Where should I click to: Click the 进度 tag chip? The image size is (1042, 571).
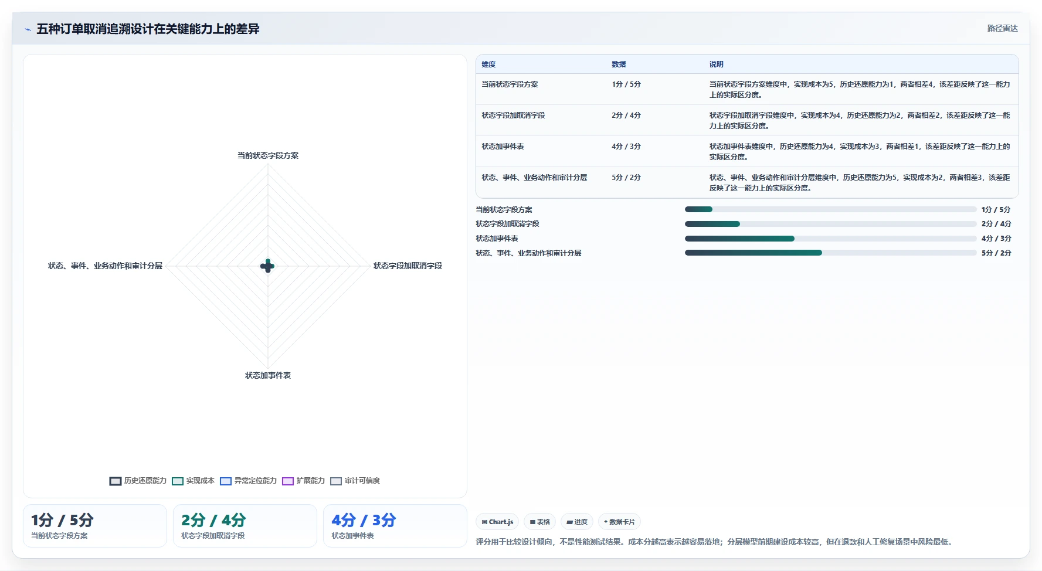coord(577,522)
